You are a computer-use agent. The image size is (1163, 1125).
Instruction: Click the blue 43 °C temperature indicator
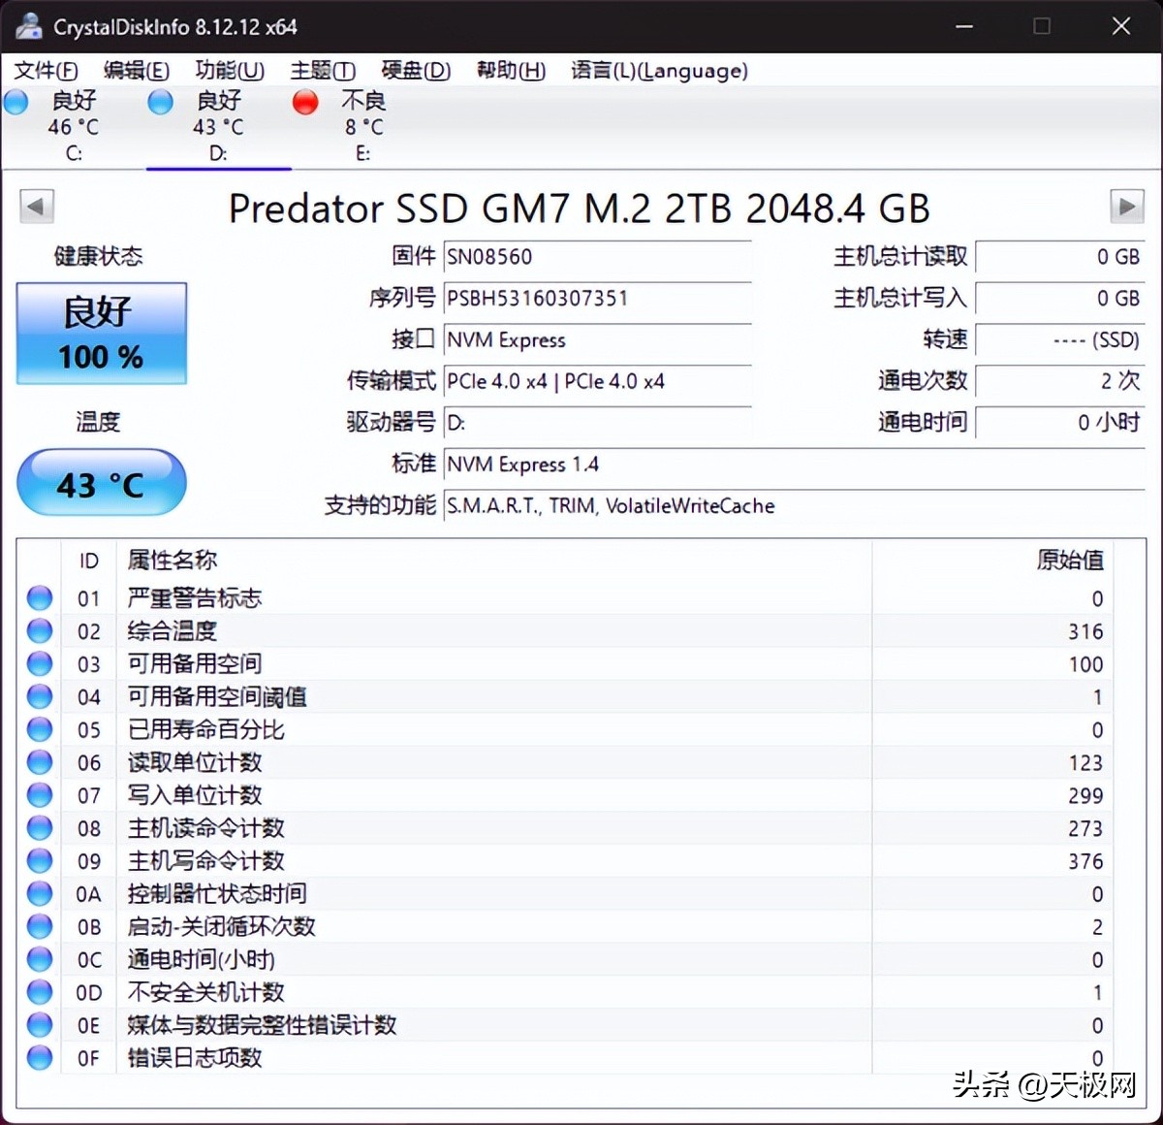click(x=101, y=482)
